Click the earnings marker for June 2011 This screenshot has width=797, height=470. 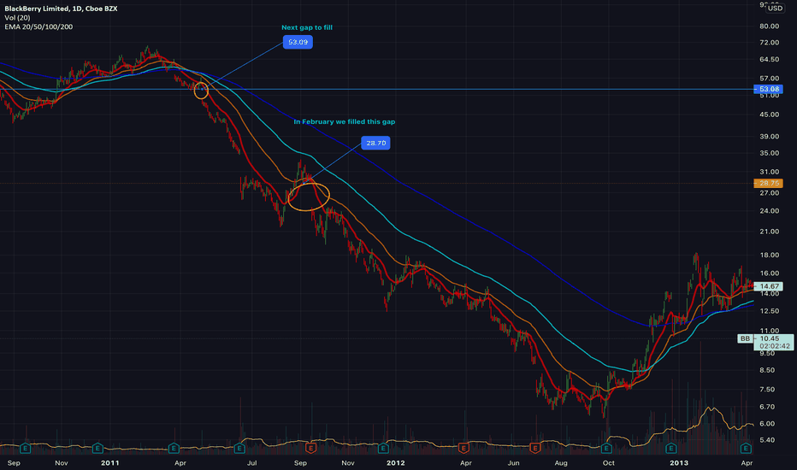tap(239, 448)
